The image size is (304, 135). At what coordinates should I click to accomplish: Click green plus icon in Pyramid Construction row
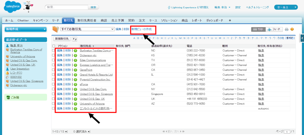(x=75, y=80)
